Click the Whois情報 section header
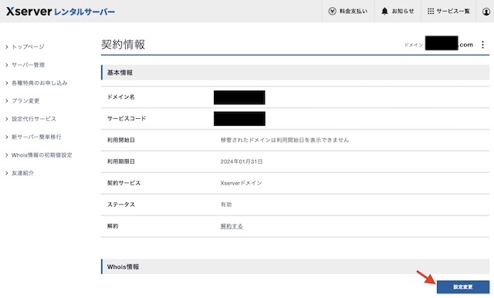494x298 pixels. tap(295, 267)
